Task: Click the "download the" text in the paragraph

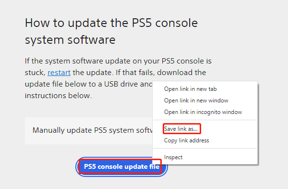Action: tap(181, 73)
